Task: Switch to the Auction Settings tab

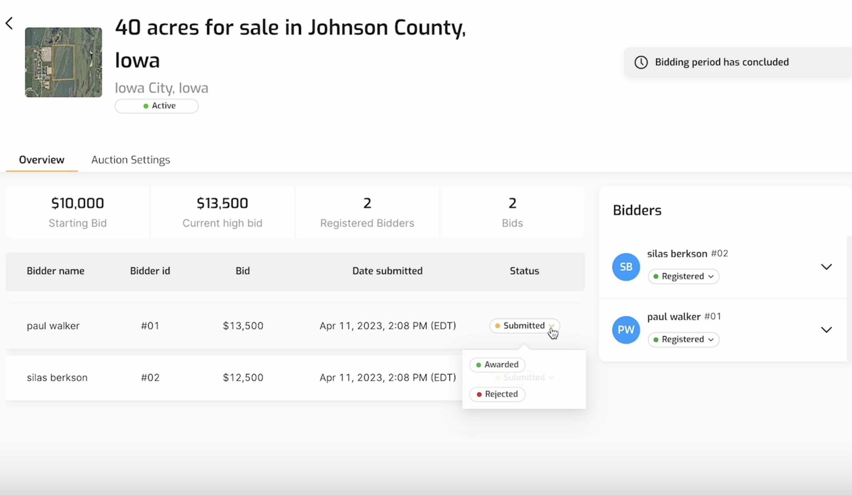Action: pos(131,160)
